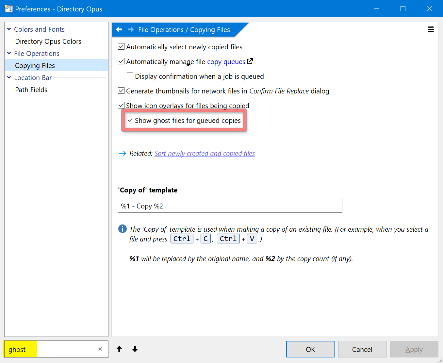Click the OK button
Screen dimensions: 443x363
tap(310, 349)
